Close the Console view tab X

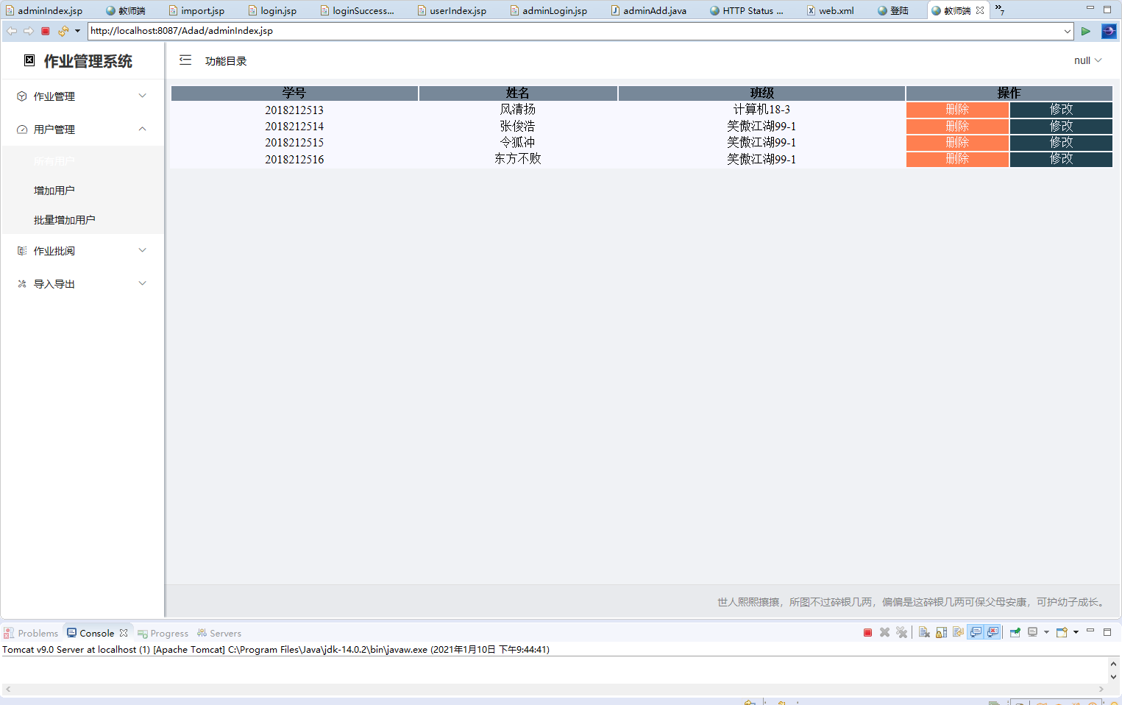(124, 633)
